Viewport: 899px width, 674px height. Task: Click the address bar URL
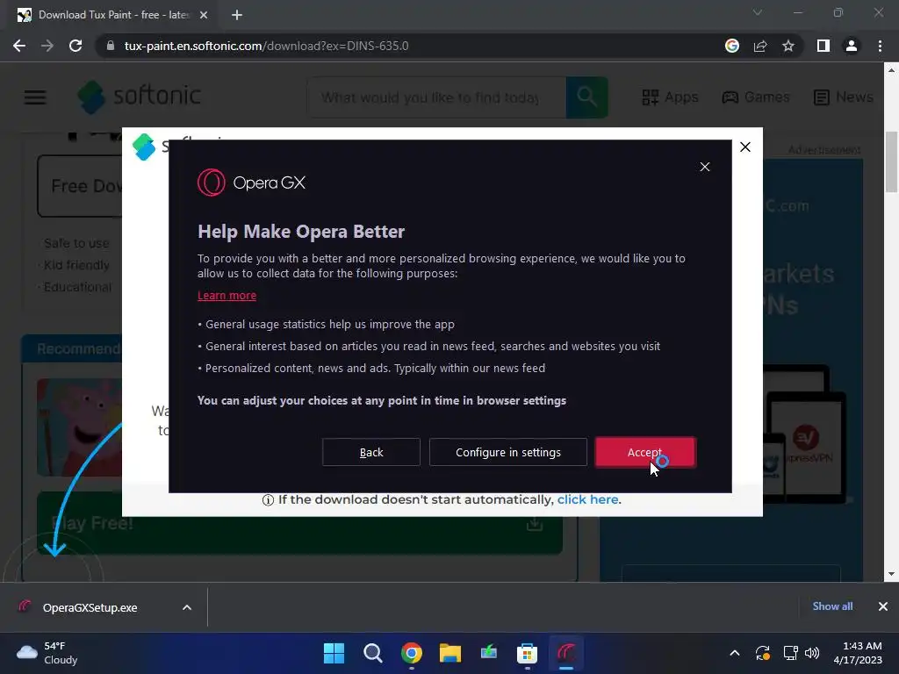point(266,46)
